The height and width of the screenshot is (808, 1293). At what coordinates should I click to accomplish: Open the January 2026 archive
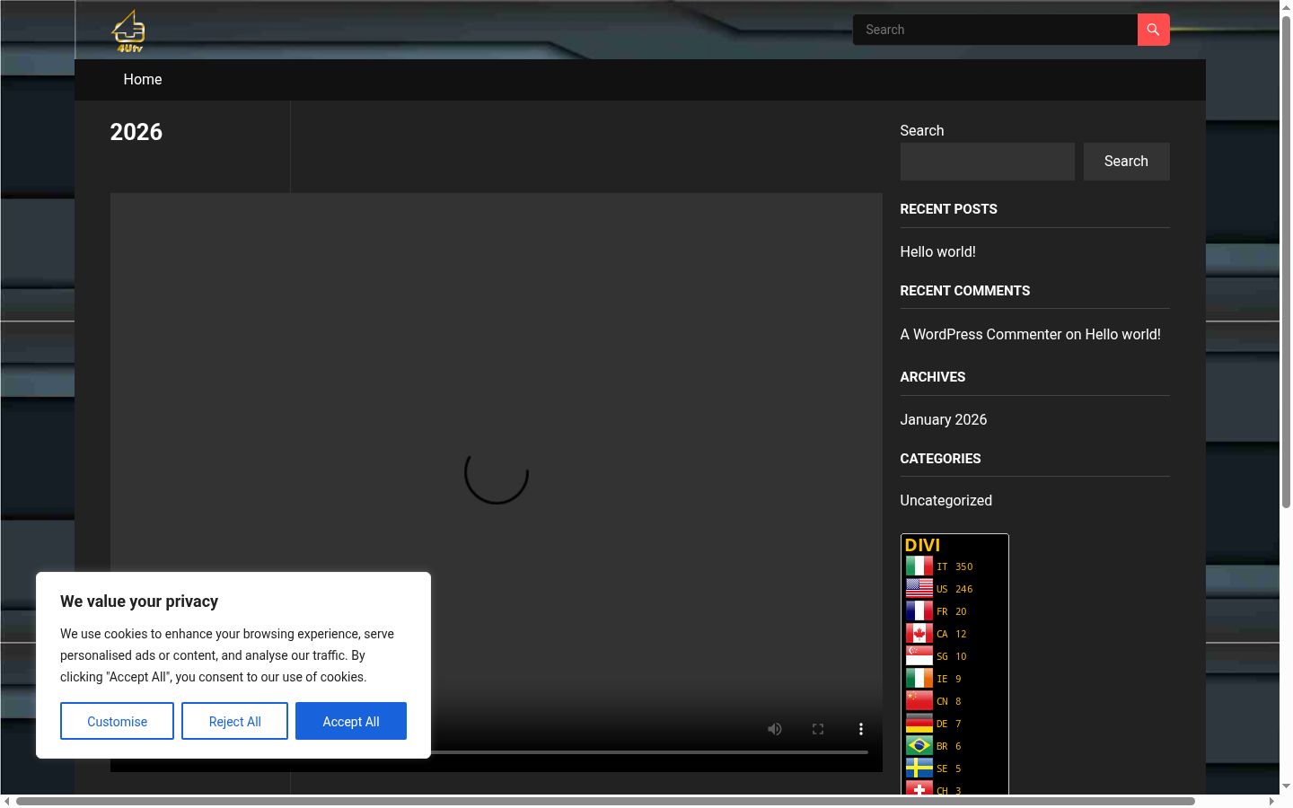point(943,420)
